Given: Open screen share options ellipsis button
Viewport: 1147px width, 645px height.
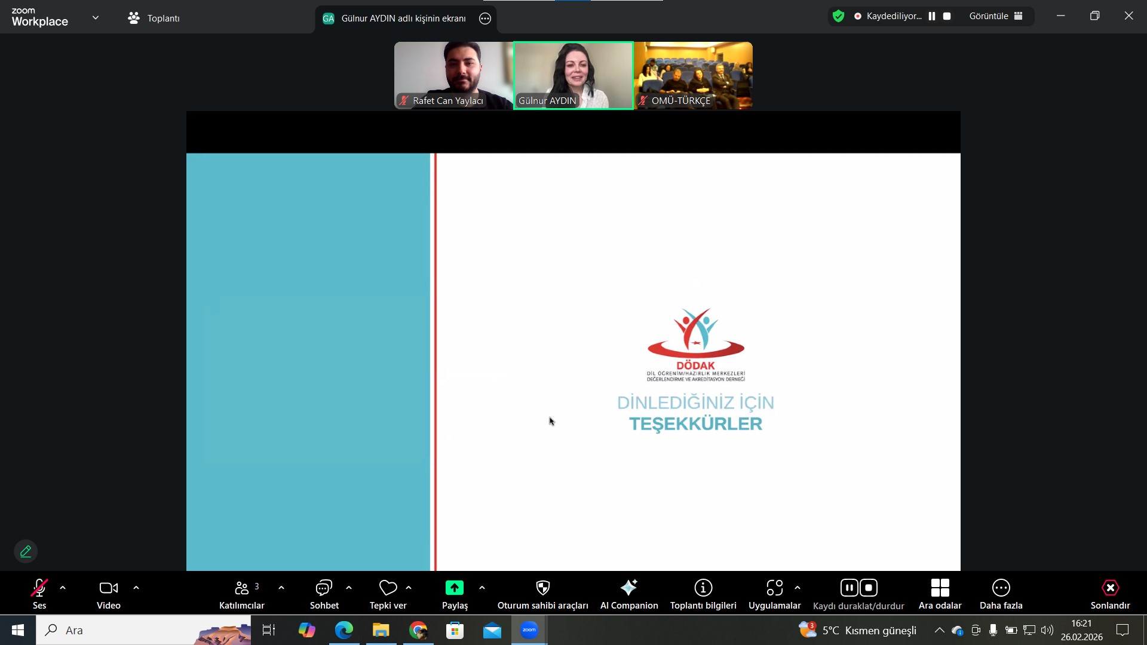Looking at the screenshot, I should pos(485,19).
